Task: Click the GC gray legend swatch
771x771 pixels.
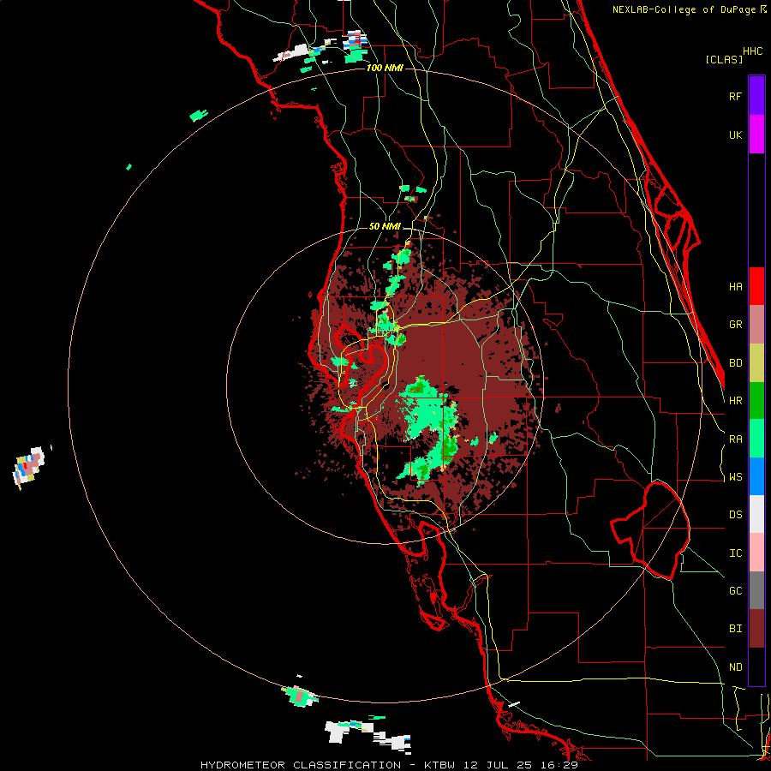Action: [756, 590]
